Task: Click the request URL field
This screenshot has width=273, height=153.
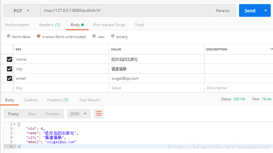Action: click(125, 10)
